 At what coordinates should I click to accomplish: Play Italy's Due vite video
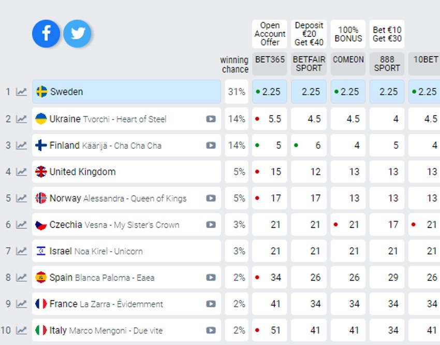[211, 330]
